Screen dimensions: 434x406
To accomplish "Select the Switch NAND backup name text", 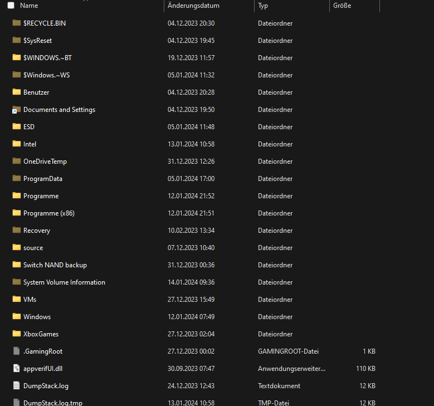I will coord(55,265).
